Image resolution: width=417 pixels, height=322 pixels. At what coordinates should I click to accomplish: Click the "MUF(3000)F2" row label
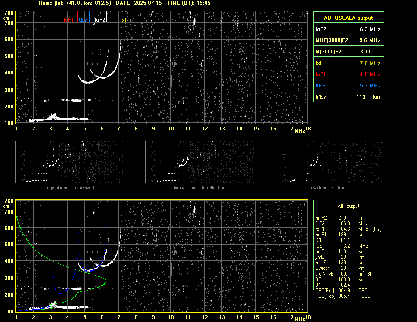pos(332,40)
